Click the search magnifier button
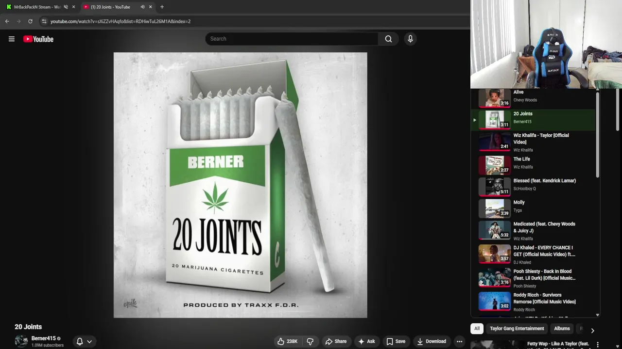Viewport: 622px width, 349px height. (x=388, y=39)
